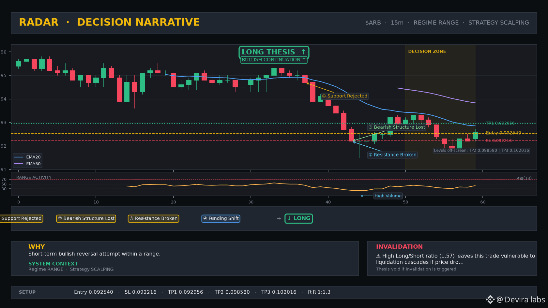The image size is (548, 308).
Task: Select the green LONG chip in the narrative row
Action: coord(298,218)
